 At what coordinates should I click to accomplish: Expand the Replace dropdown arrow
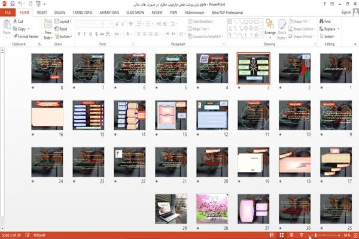click(339, 29)
